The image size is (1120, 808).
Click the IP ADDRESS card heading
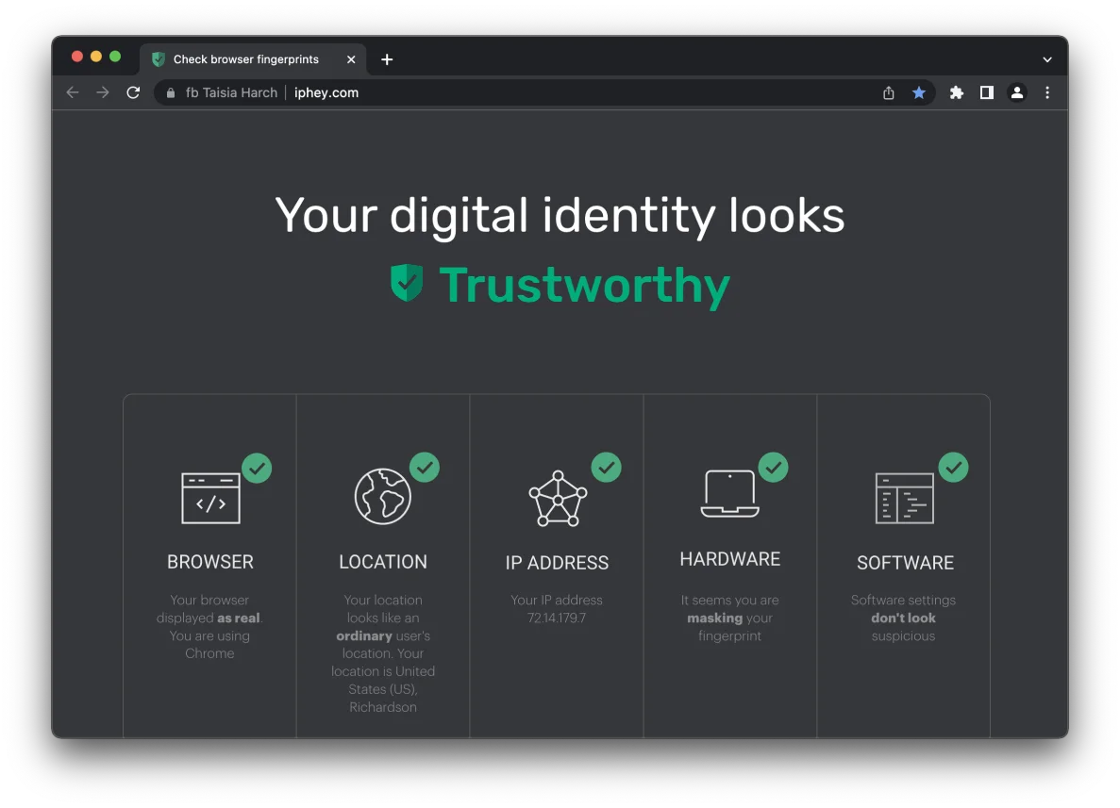pos(557,563)
